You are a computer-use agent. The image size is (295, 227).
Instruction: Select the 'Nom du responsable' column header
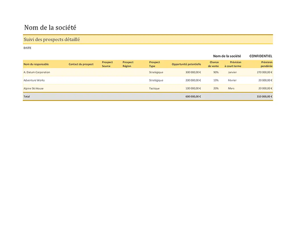click(36, 64)
